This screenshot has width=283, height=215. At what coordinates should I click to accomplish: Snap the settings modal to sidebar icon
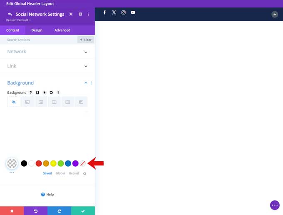(x=80, y=14)
